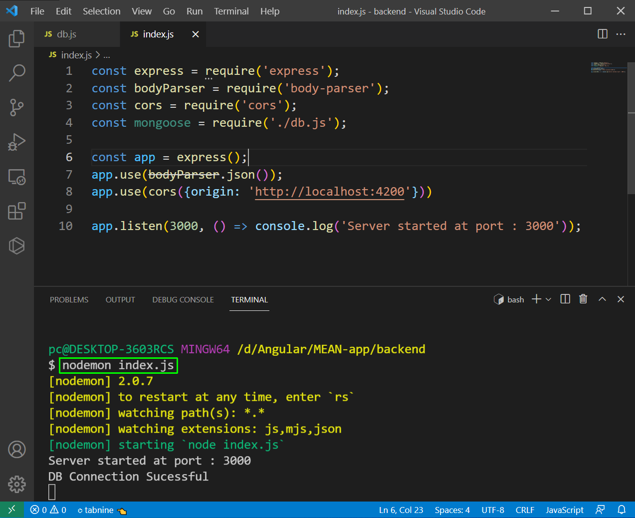Change indentation via Spaces: 4
This screenshot has height=518, width=635.
tap(452, 510)
